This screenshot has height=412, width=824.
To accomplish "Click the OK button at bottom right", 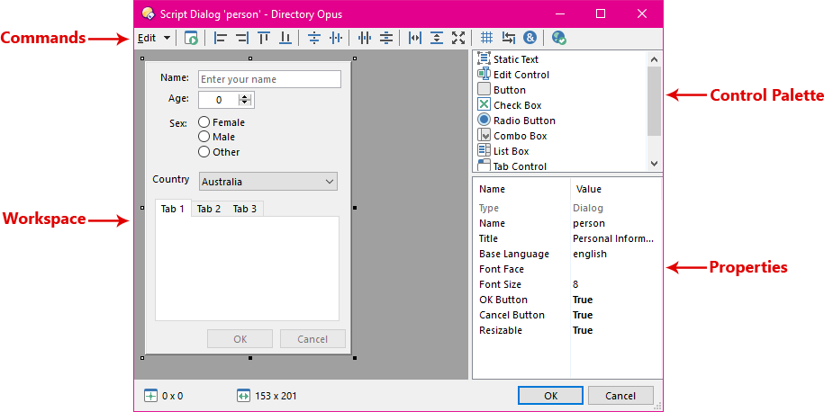I will [x=550, y=396].
